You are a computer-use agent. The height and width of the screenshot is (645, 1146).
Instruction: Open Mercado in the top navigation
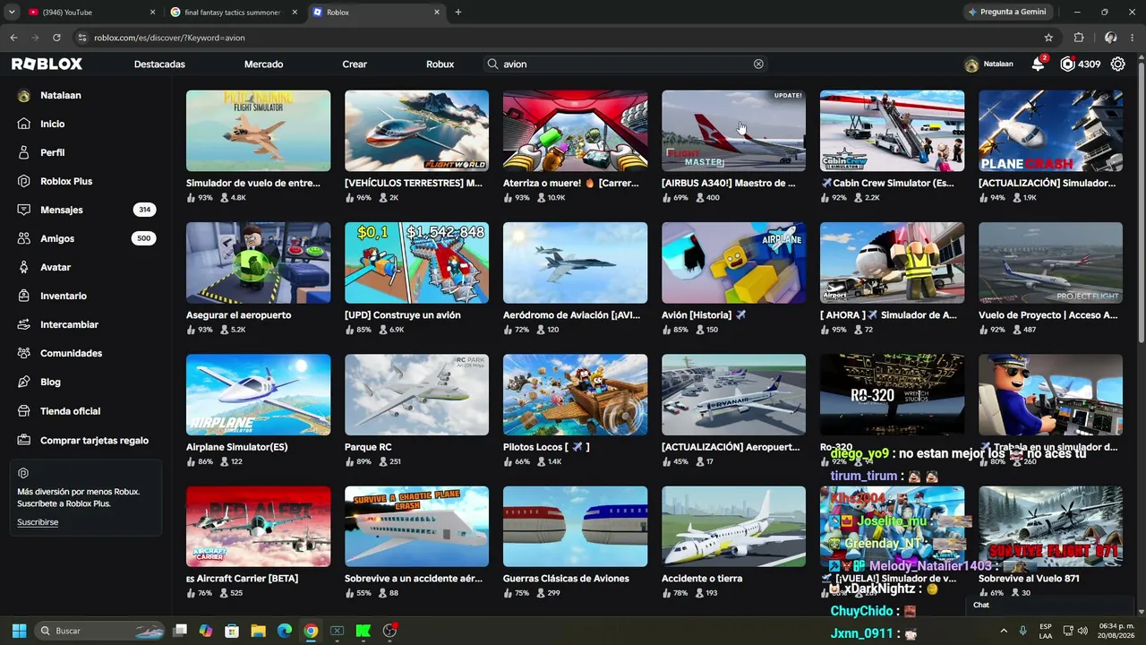[263, 64]
